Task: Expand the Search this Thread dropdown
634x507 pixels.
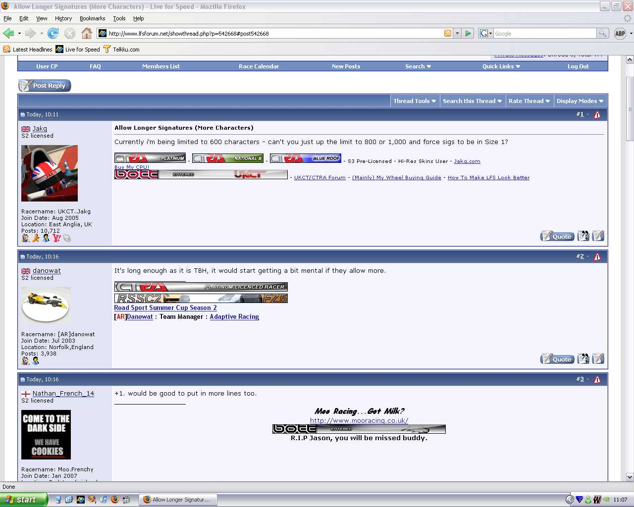Action: pos(472,101)
